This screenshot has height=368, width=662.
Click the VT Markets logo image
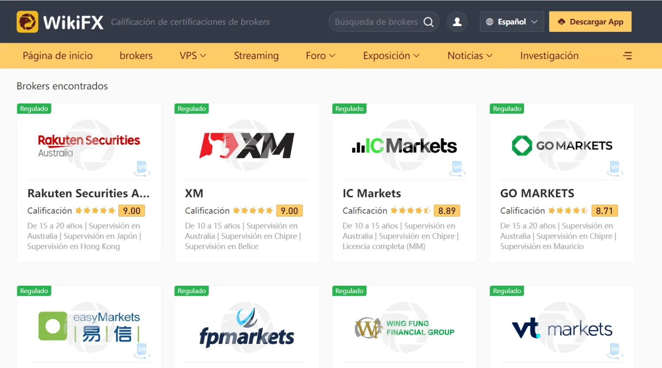562,328
